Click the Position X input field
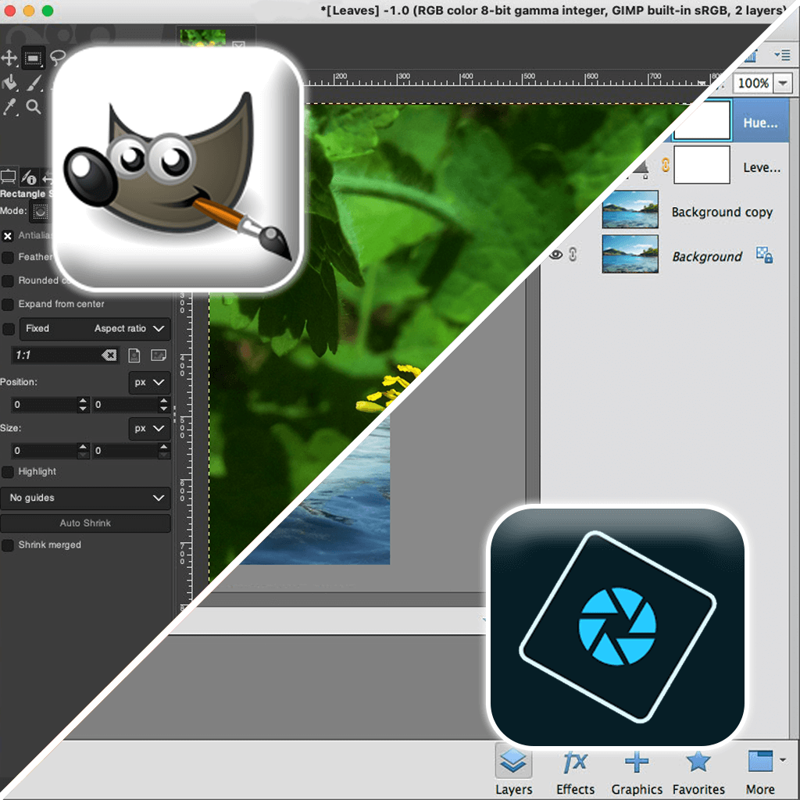 [45, 405]
